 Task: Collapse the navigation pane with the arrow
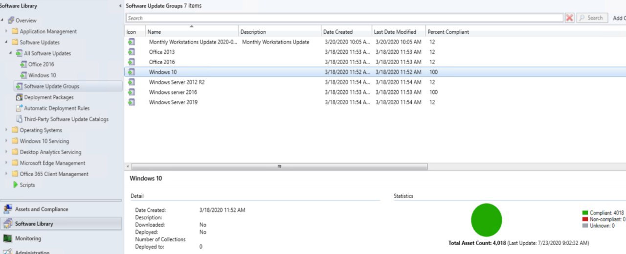pyautogui.click(x=121, y=6)
